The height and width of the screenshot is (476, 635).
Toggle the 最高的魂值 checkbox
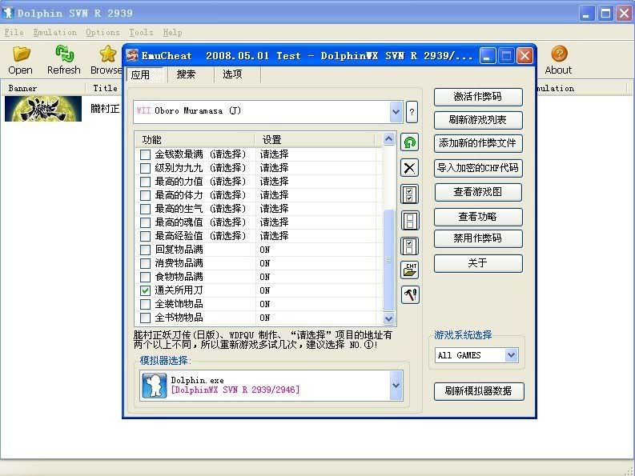[145, 222]
